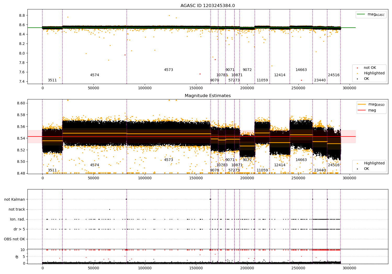Click the 300000 x-axis tick in bottom plot
This screenshot has width=392, height=274.
coord(349,268)
